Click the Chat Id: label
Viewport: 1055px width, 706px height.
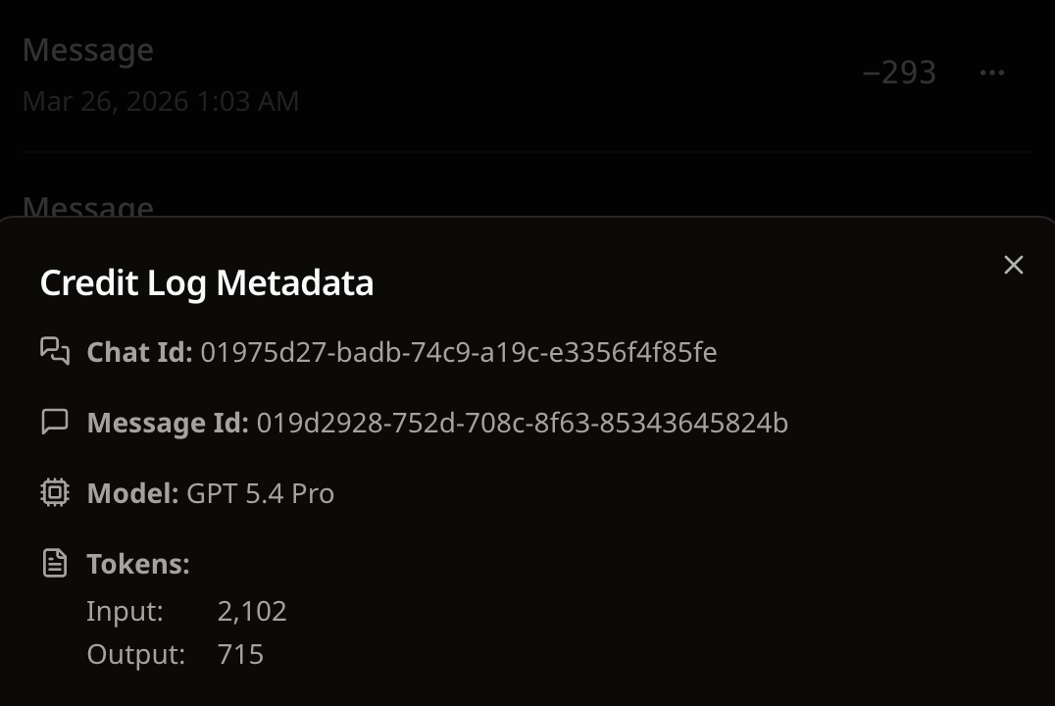pyautogui.click(x=140, y=352)
